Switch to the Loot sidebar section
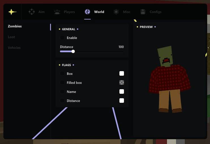Screen dimensions: 210x144 point(11,37)
